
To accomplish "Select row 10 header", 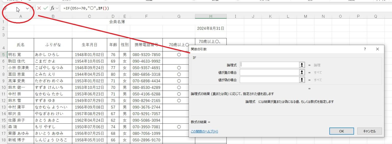I will point(3,88).
